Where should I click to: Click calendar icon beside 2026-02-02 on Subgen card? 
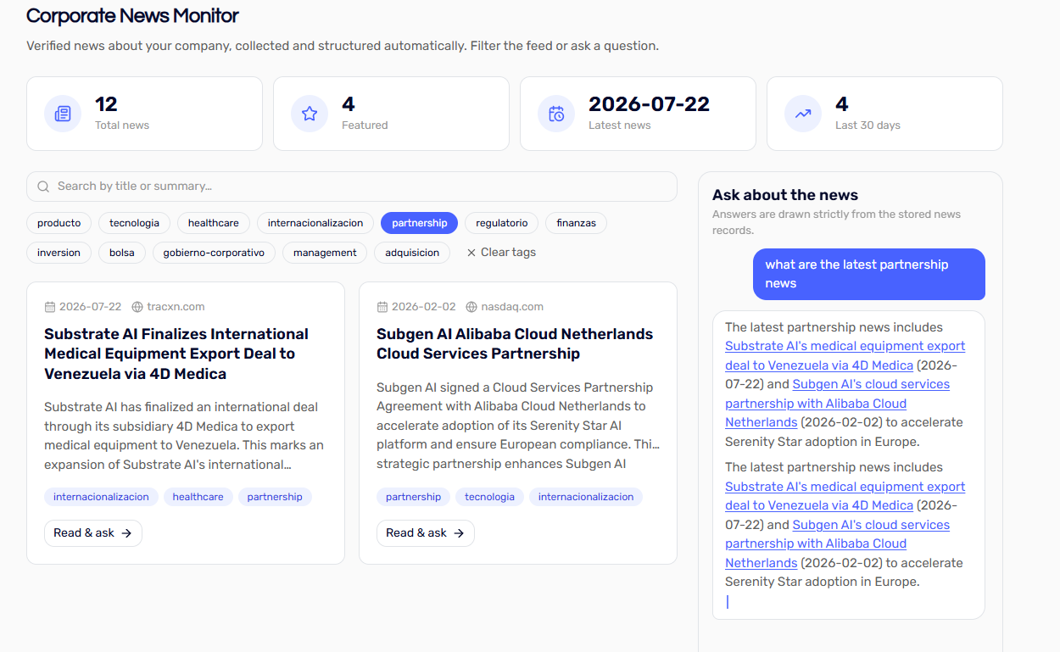(x=382, y=307)
